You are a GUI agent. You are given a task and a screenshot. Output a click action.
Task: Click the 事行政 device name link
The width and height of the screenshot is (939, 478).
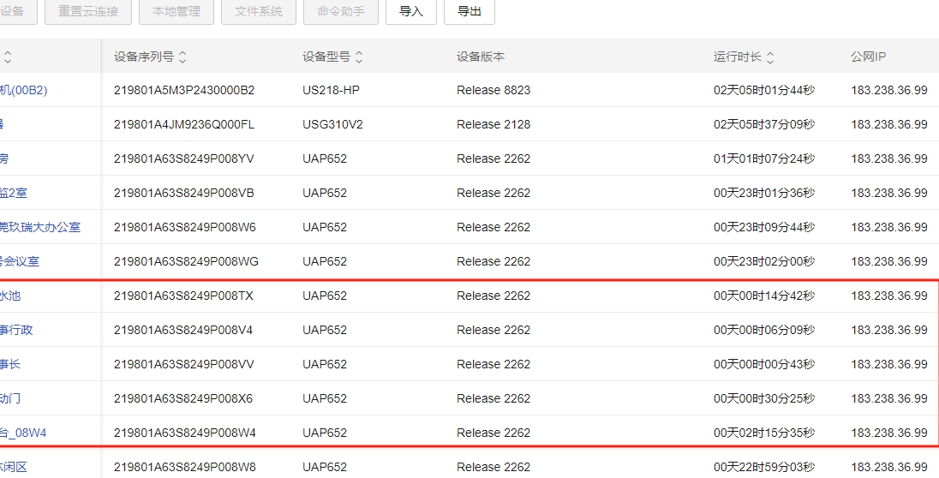16,330
